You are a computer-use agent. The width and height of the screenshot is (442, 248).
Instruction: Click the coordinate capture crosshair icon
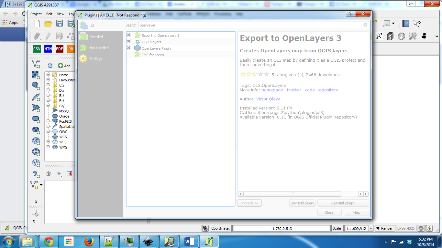[36, 214]
